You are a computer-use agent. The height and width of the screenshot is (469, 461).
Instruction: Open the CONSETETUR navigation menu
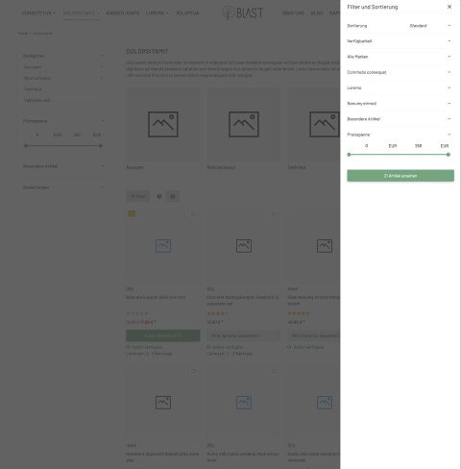(38, 13)
